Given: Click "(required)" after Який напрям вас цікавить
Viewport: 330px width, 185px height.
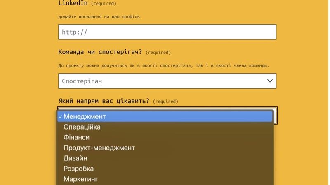Looking at the screenshot, I should coord(165,102).
